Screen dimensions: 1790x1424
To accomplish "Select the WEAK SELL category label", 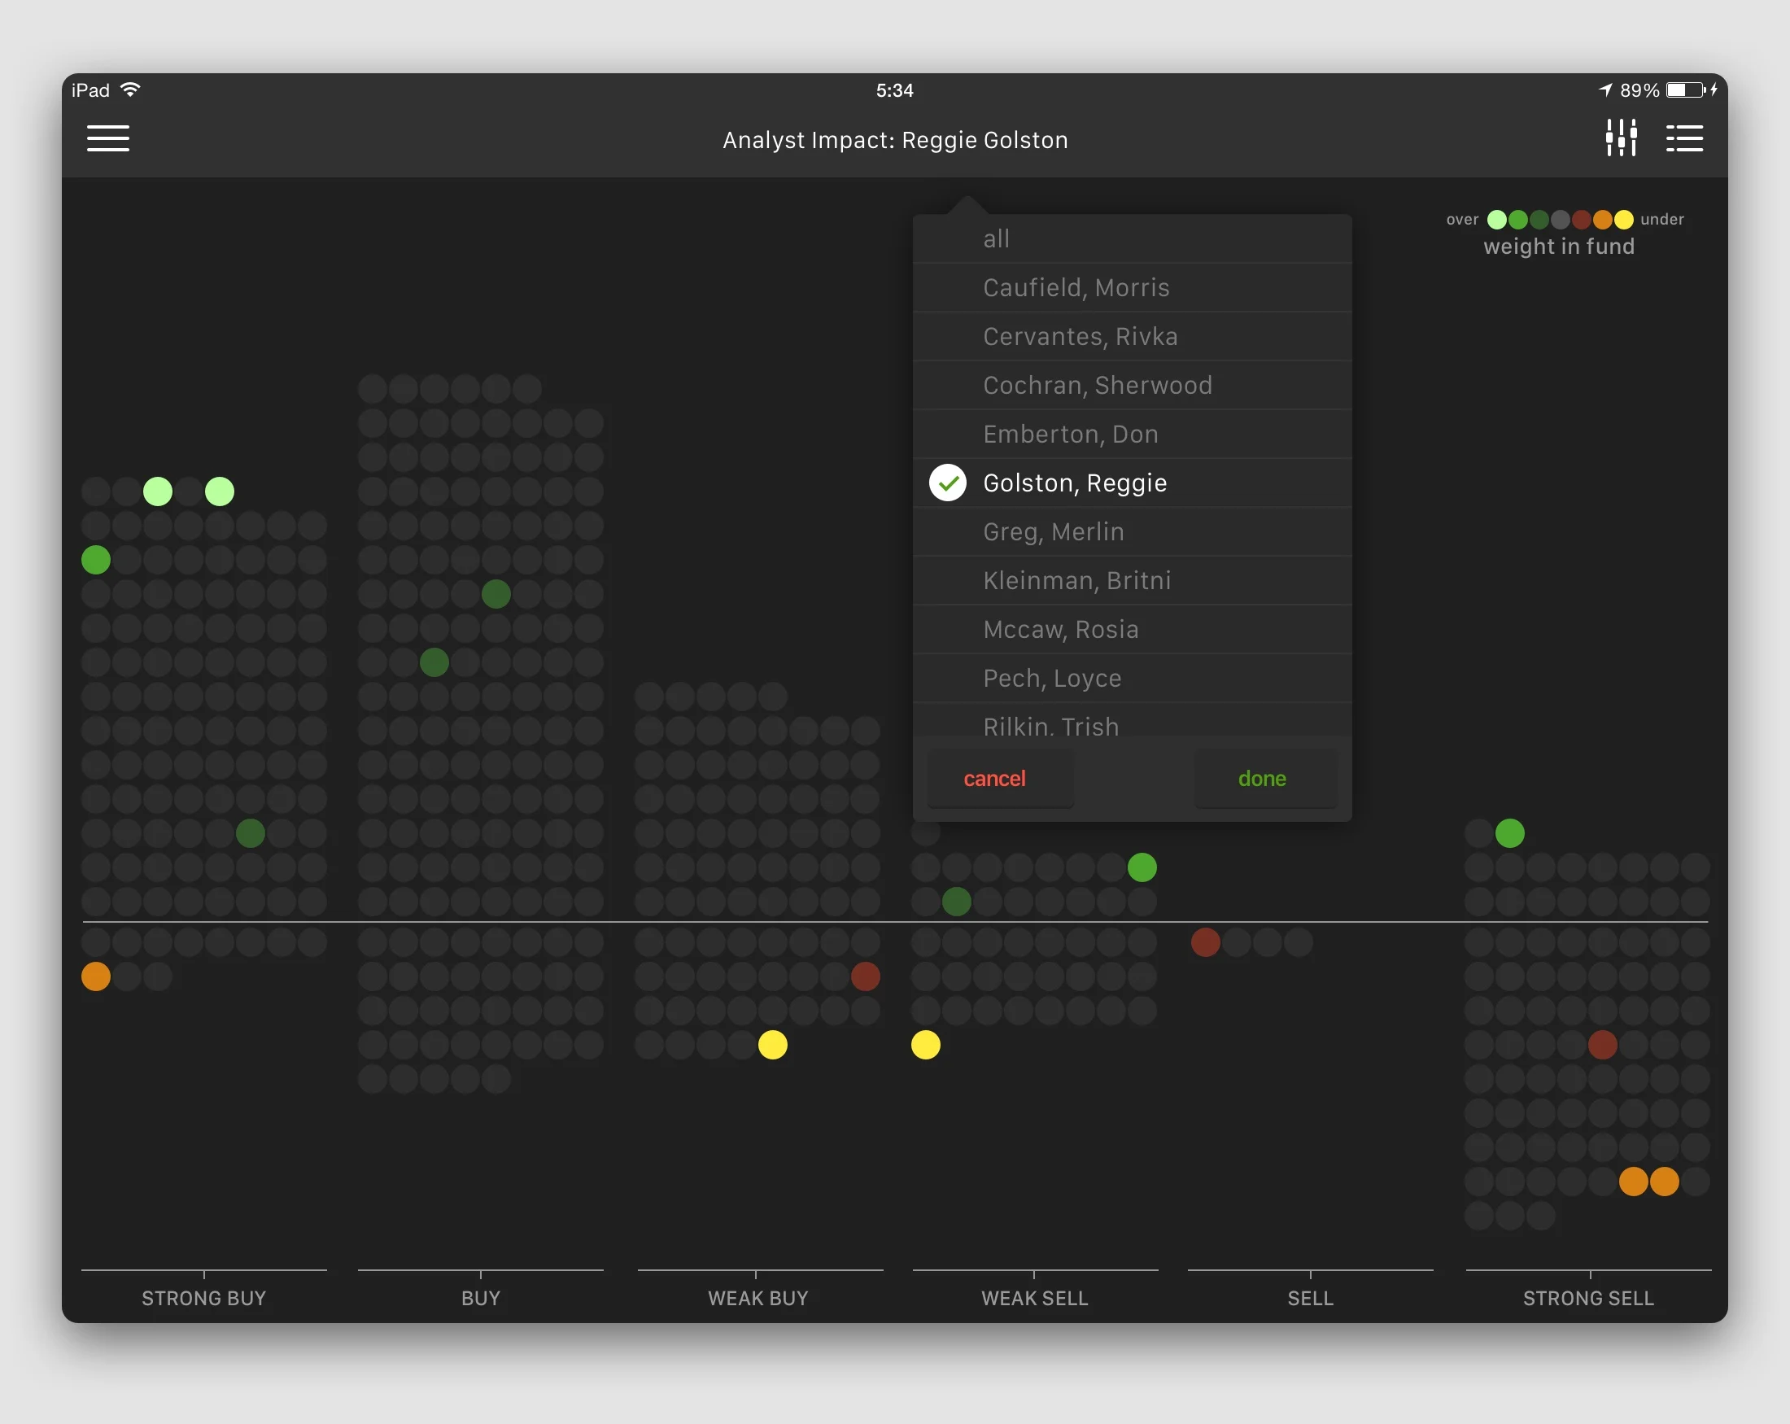I will 1034,1298.
